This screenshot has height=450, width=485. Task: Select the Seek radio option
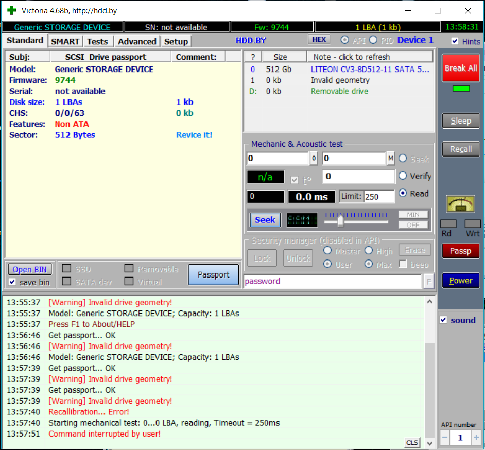403,159
